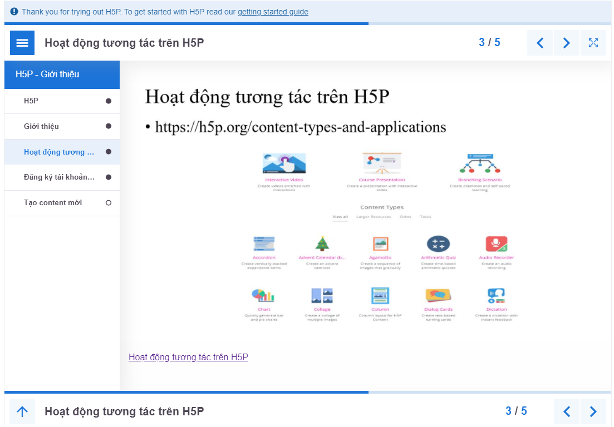614x427 pixels.
Task: Select the 'Giới thiệu' chapter item
Action: [x=62, y=126]
